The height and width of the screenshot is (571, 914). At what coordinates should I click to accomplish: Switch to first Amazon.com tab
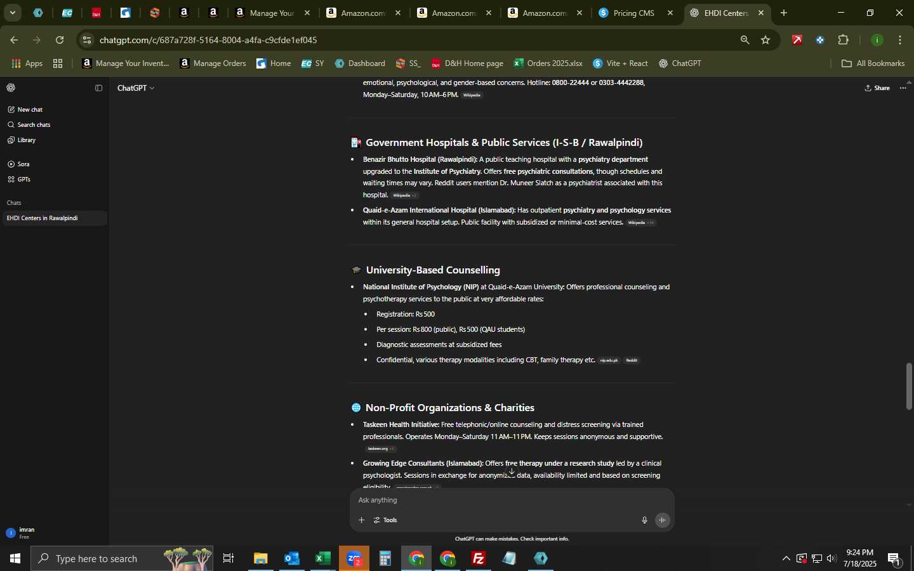[363, 13]
